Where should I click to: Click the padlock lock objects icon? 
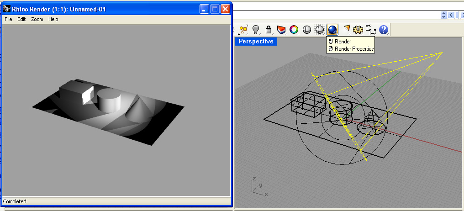[269, 30]
